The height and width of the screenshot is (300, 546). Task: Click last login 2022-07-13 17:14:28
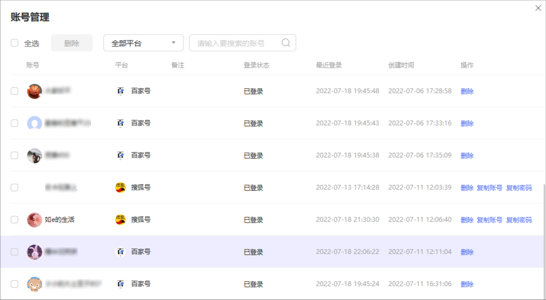click(348, 188)
